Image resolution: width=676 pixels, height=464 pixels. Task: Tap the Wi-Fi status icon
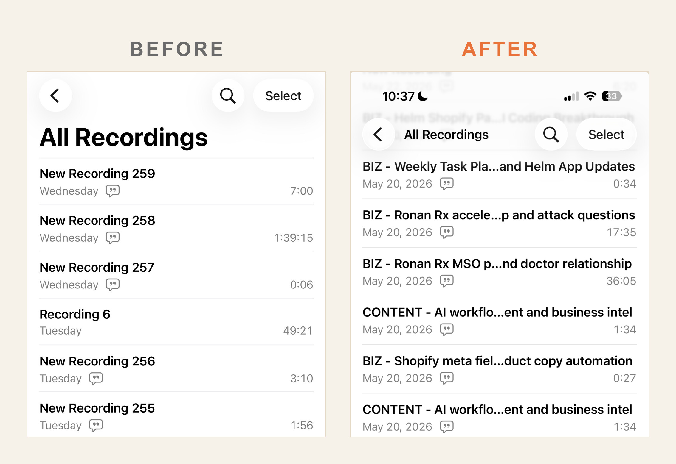coord(590,96)
